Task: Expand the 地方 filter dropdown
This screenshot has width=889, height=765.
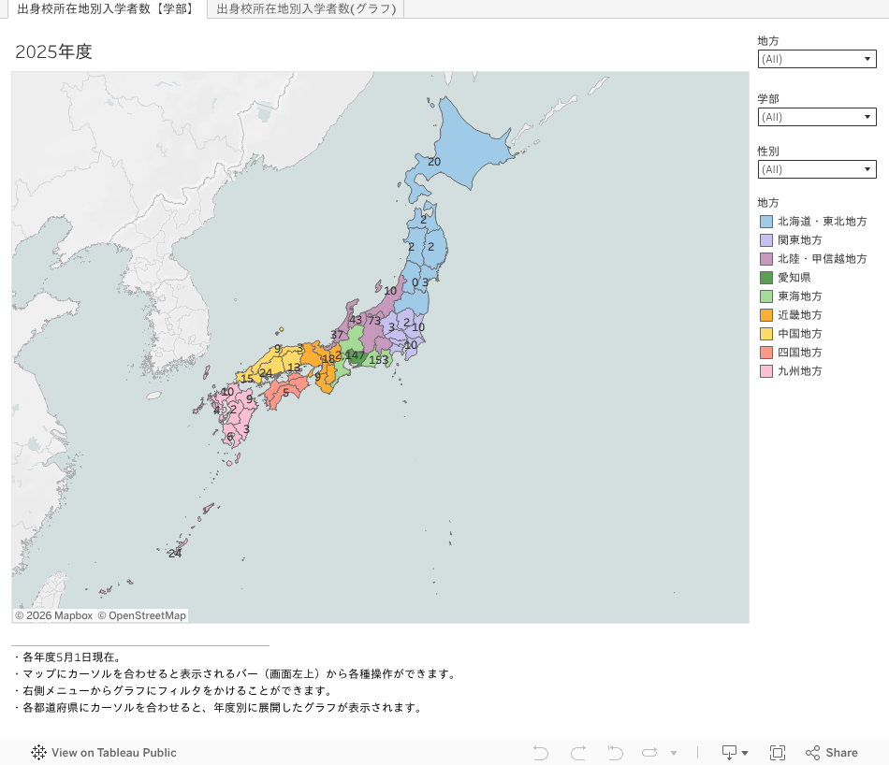Action: [816, 59]
